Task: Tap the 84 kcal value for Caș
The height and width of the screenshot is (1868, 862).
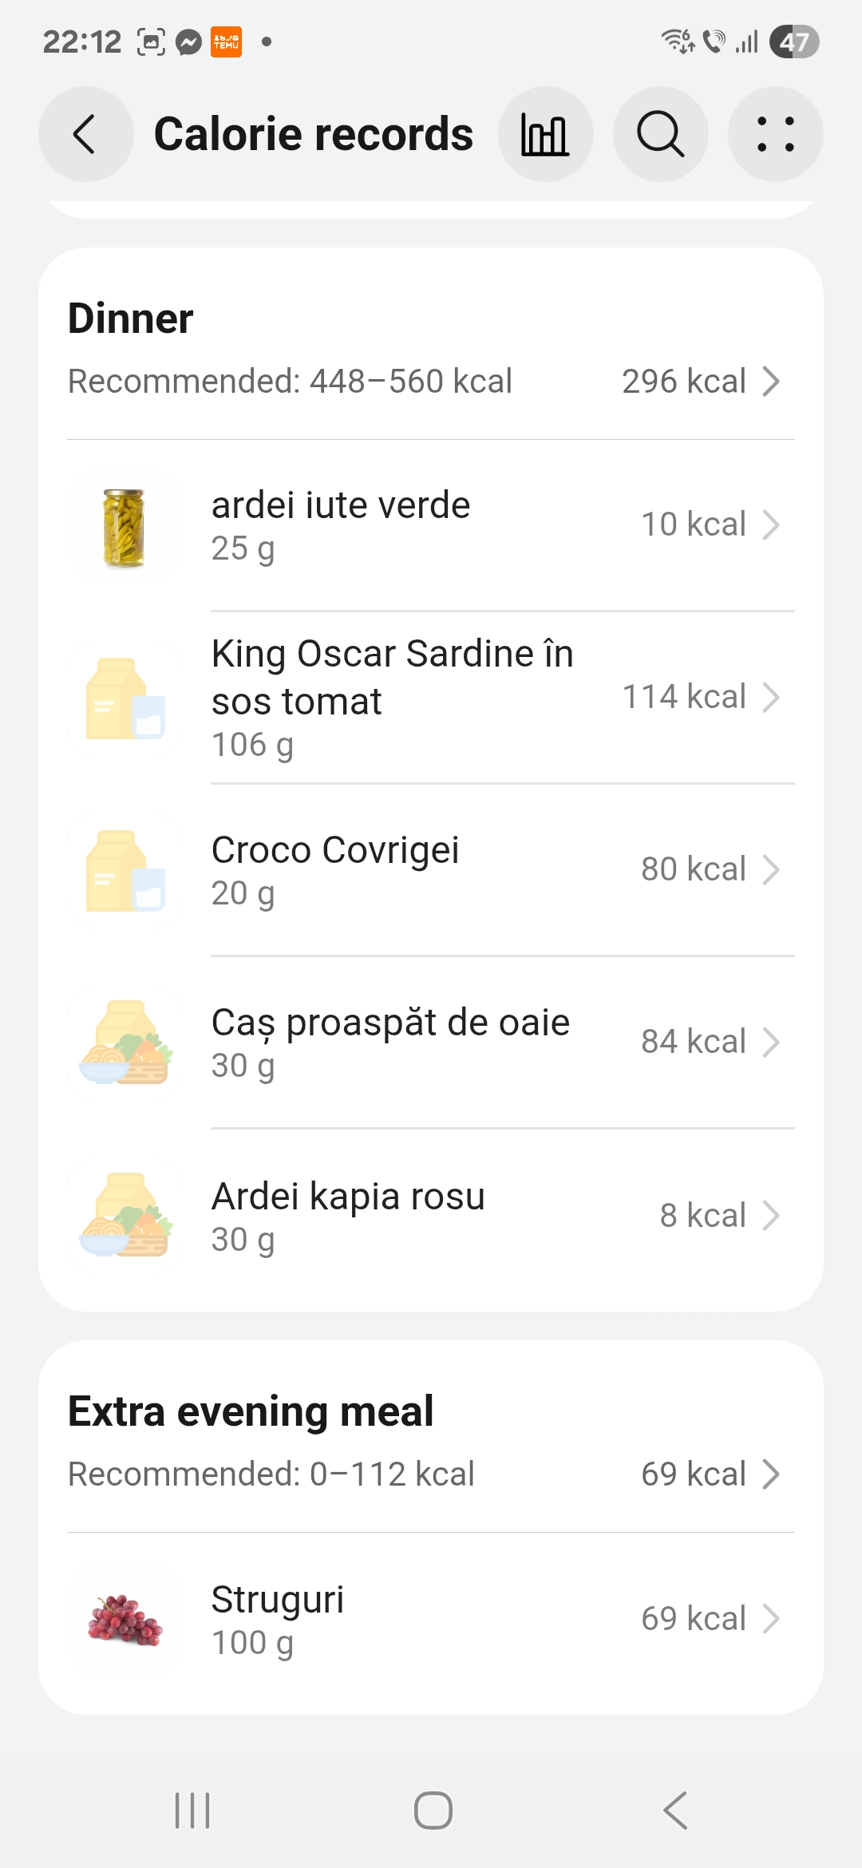Action: click(693, 1042)
